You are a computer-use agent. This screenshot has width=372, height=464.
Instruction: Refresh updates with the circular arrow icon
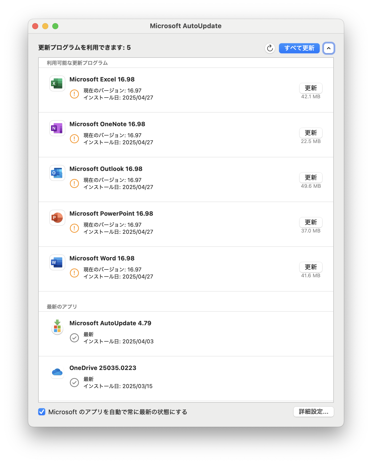[270, 48]
